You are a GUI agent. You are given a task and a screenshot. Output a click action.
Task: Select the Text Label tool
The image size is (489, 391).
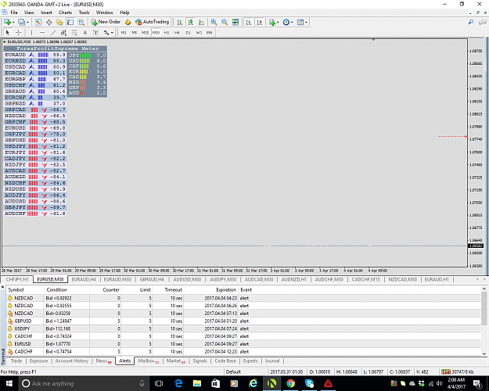[x=95, y=32]
